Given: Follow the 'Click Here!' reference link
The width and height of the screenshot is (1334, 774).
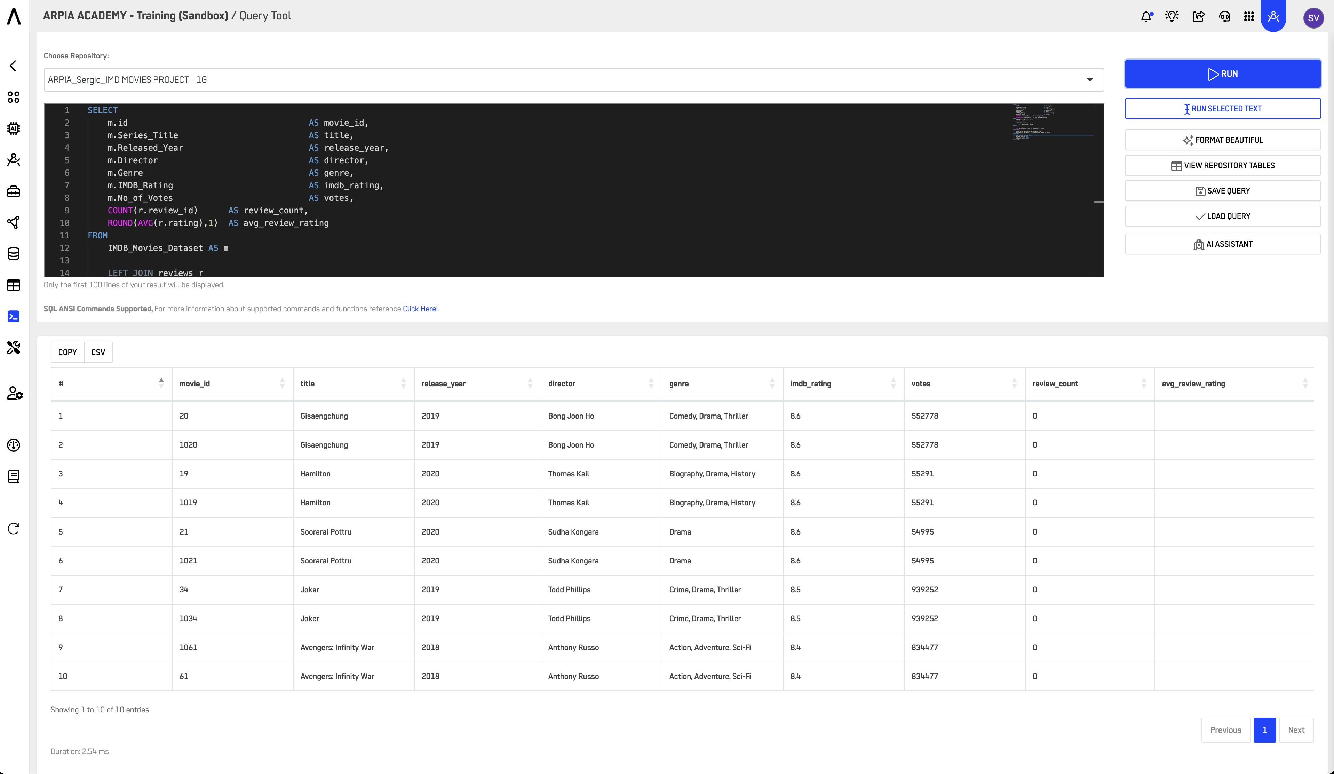Looking at the screenshot, I should (x=420, y=309).
